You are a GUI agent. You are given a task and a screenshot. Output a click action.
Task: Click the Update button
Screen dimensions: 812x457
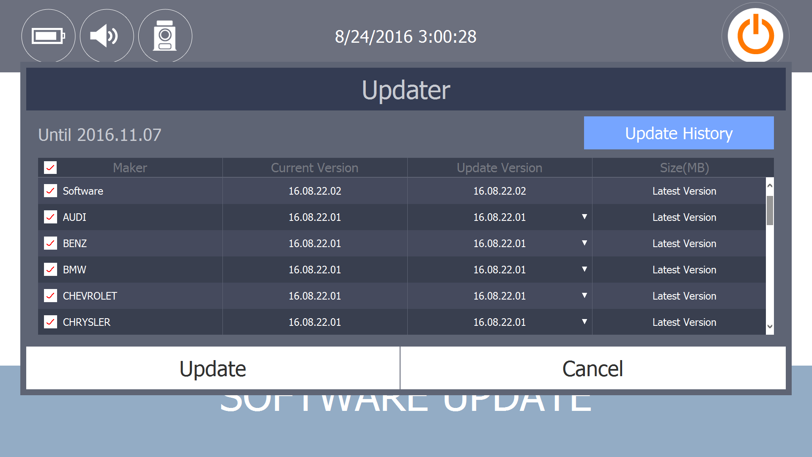pos(213,368)
